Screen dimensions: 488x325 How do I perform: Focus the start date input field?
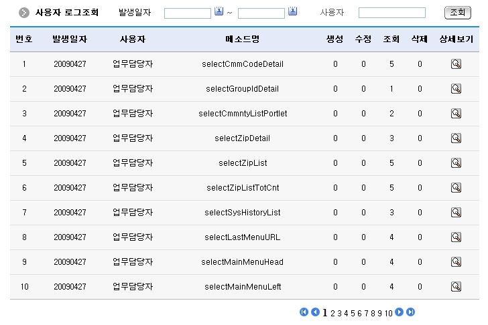tap(188, 13)
